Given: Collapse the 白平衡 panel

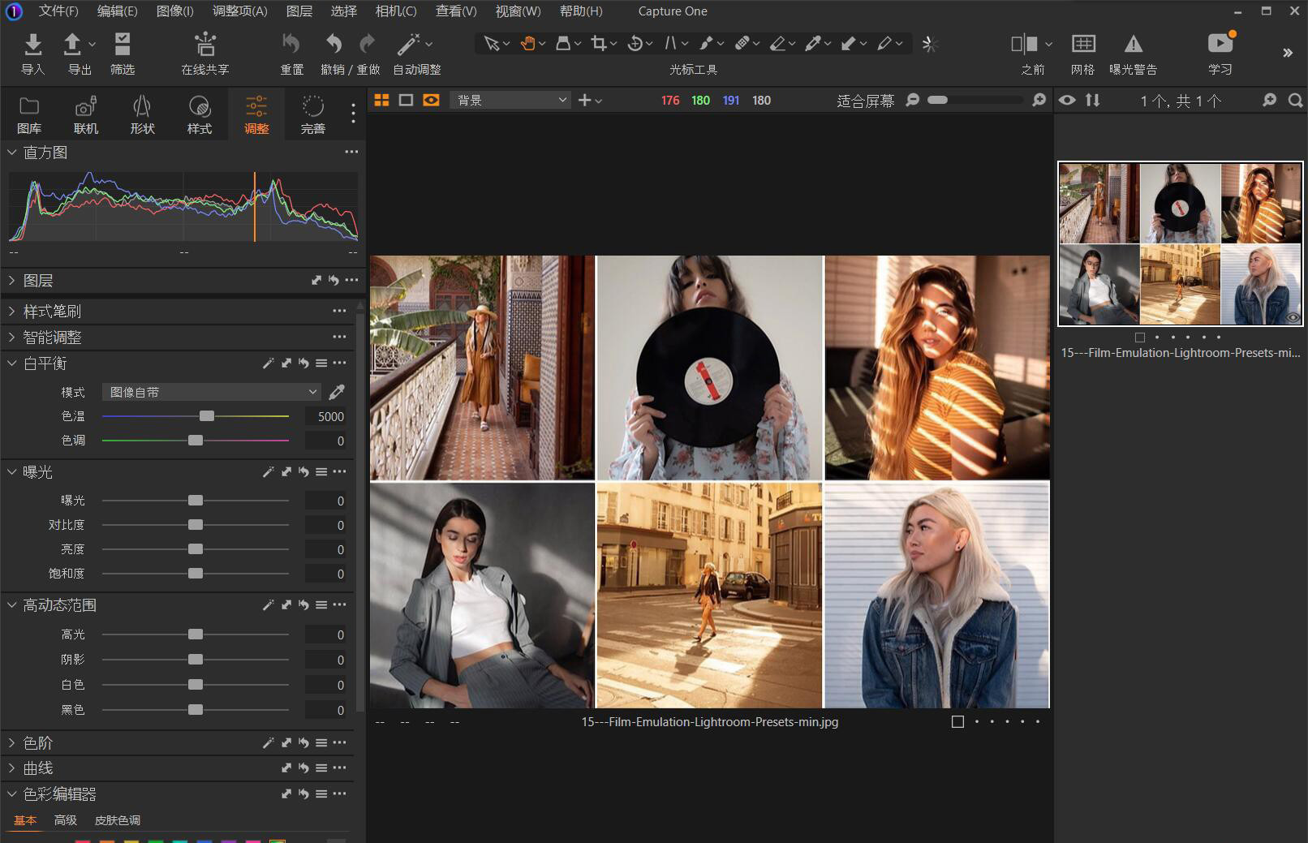Looking at the screenshot, I should click(x=11, y=363).
